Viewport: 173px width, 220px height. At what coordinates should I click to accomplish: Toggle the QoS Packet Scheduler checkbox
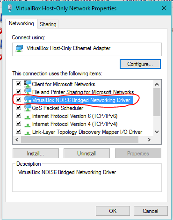[x=18, y=108]
